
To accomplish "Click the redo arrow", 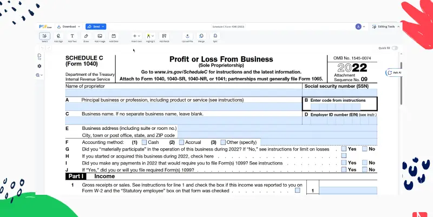I will coord(49,48).
